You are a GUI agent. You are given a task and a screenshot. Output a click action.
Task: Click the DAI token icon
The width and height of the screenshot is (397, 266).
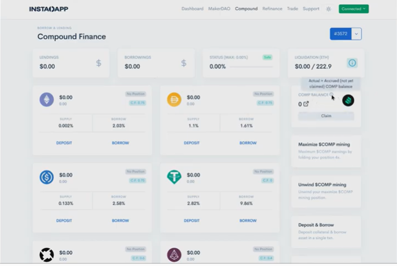pyautogui.click(x=174, y=99)
